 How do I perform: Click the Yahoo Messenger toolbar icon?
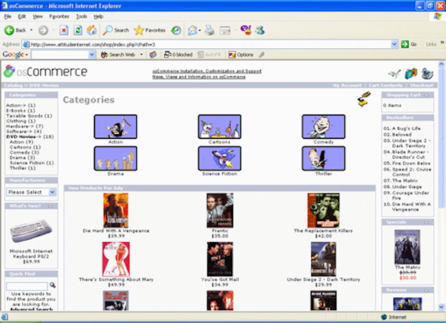point(246,30)
